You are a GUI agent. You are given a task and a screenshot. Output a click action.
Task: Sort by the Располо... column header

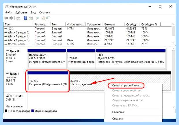point(42,24)
